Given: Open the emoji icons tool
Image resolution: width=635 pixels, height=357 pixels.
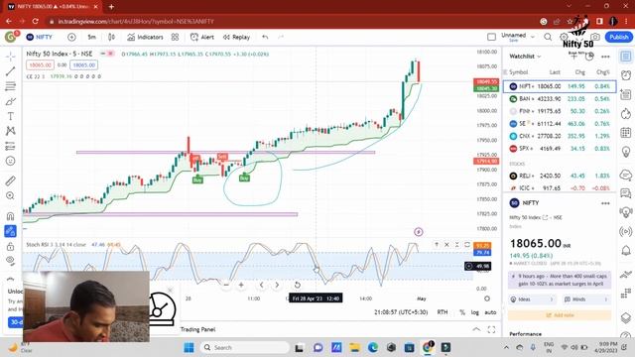Looking at the screenshot, I should coord(11,161).
